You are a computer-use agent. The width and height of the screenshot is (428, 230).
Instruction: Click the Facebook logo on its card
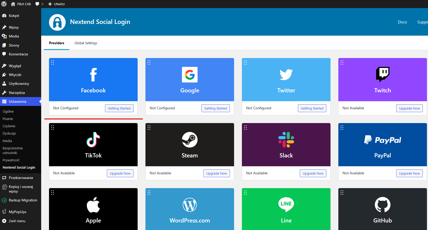(x=93, y=75)
